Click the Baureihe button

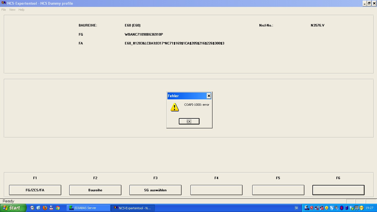(x=95, y=190)
